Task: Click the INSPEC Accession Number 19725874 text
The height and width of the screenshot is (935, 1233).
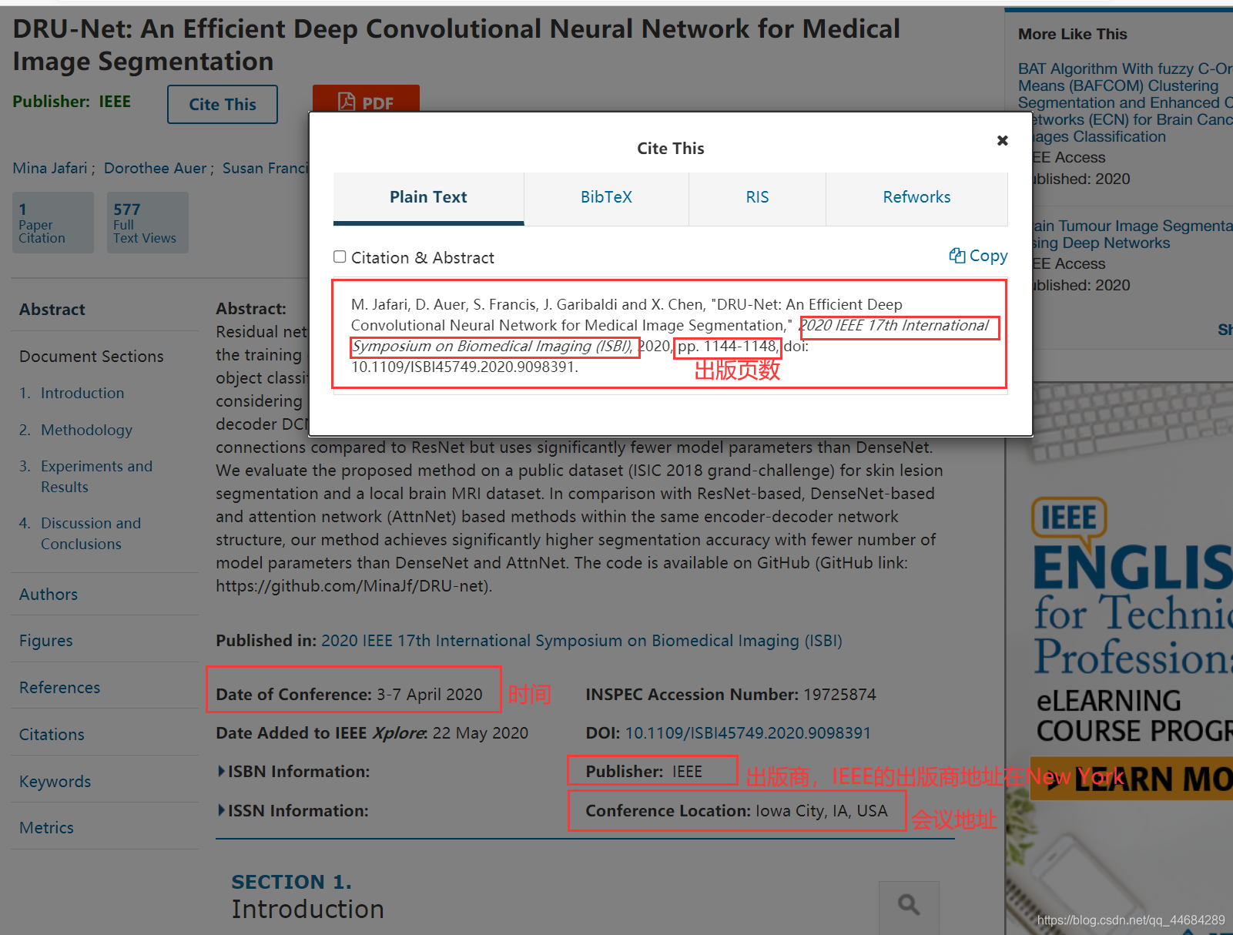Action: click(731, 695)
